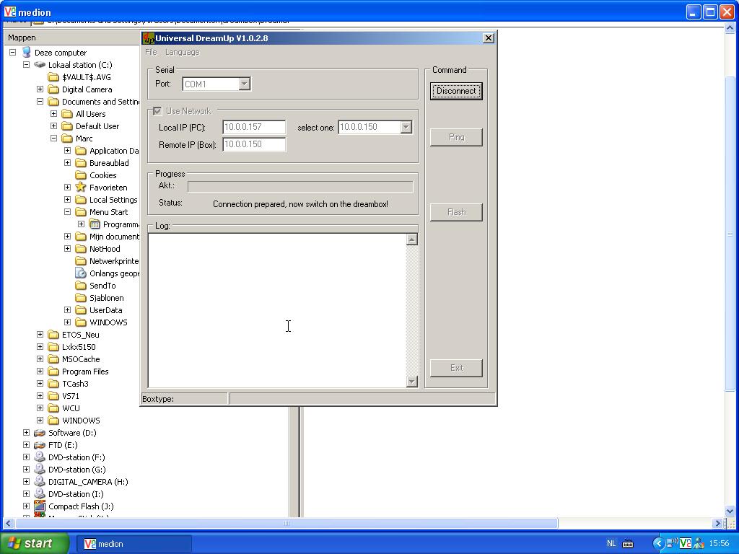Click the DreamUp title bar icon
Screen dimensions: 739x554
(x=149, y=38)
